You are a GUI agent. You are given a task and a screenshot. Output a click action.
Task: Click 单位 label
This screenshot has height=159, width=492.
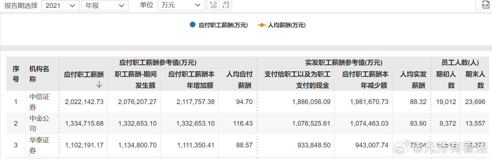tap(147, 5)
